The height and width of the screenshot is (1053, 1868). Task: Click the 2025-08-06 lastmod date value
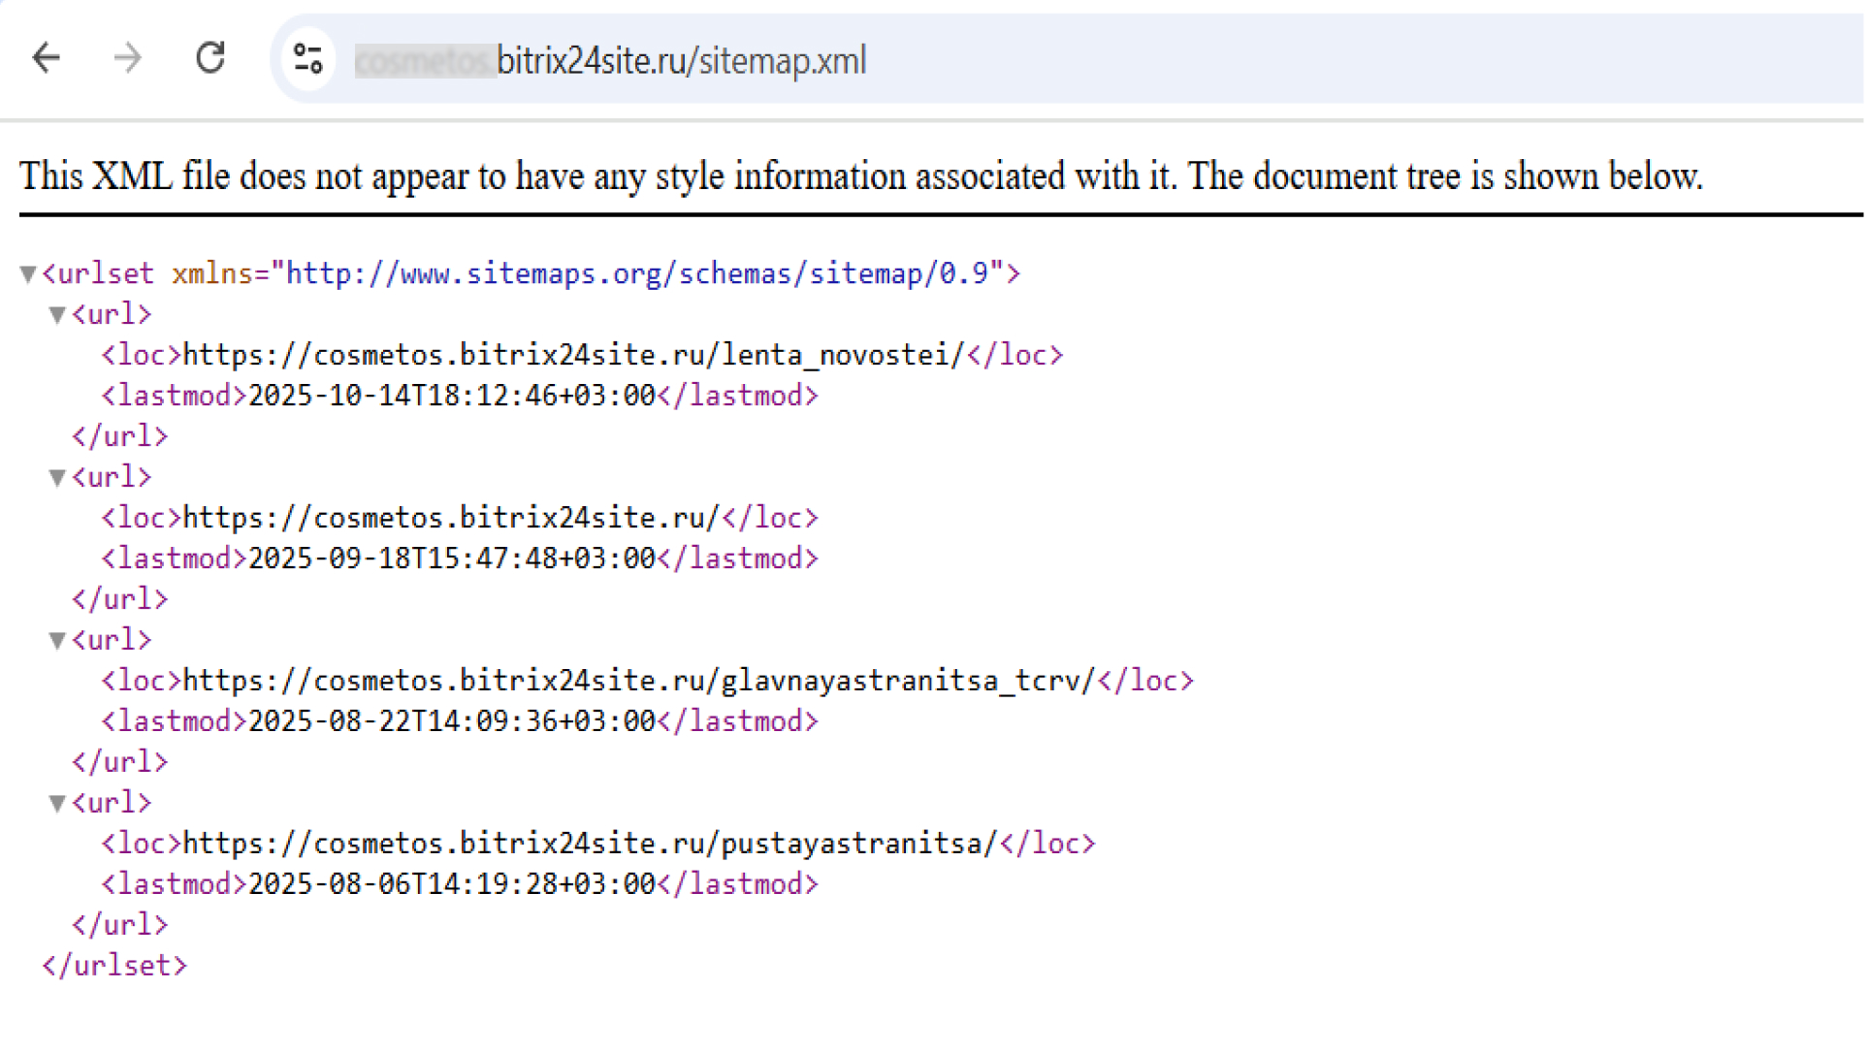pyautogui.click(x=452, y=885)
